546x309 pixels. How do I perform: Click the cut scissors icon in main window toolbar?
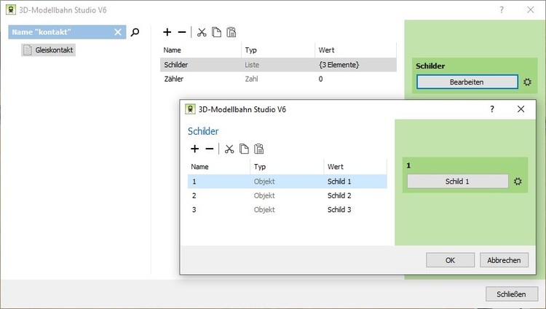(x=202, y=32)
